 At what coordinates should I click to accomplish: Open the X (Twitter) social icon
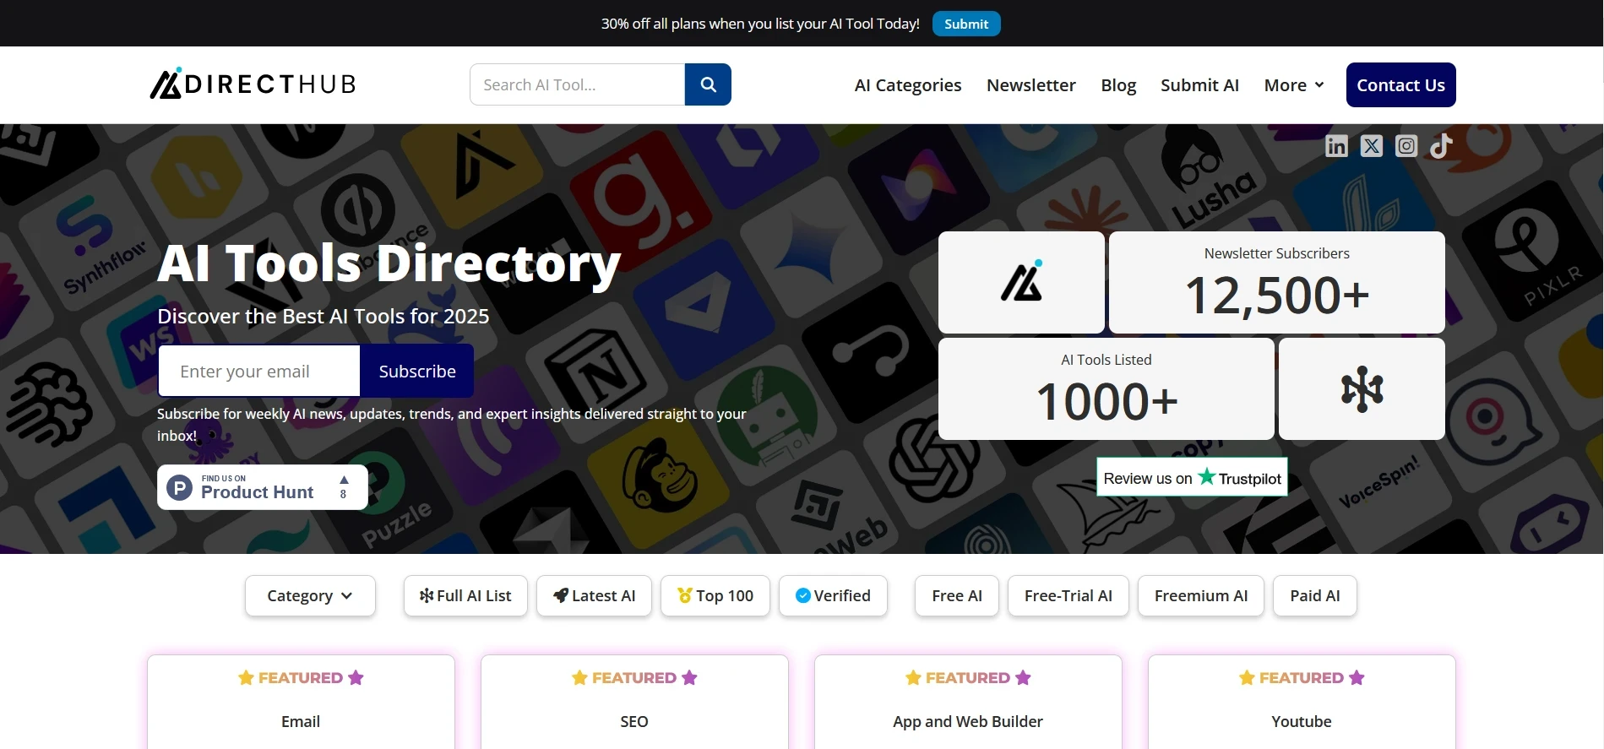pos(1372,146)
